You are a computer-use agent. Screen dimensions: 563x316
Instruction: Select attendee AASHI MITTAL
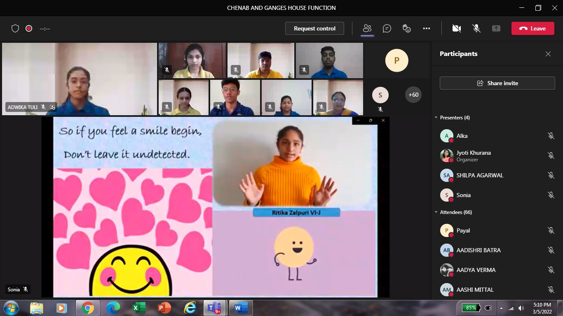pos(497,290)
